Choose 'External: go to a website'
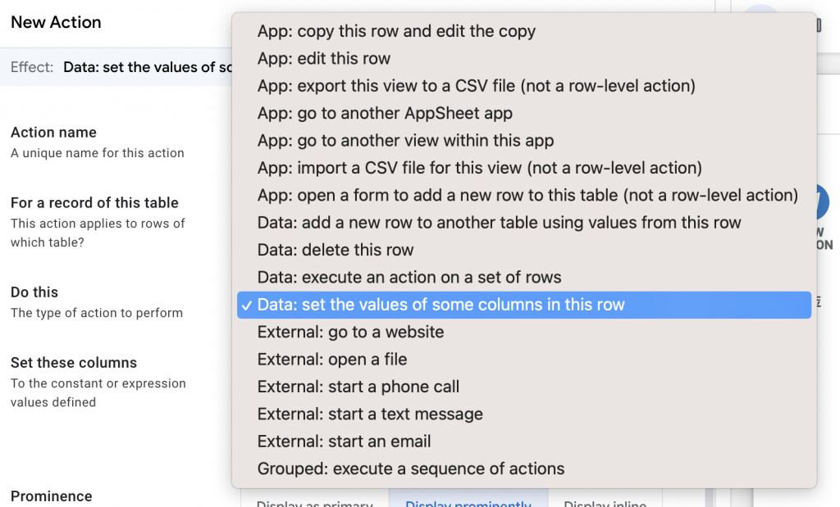 pos(350,332)
